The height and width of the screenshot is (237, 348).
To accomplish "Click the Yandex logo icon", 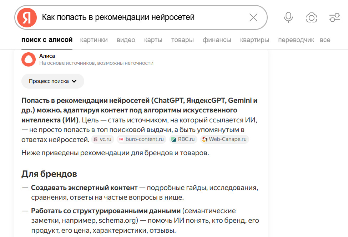I will 27,17.
